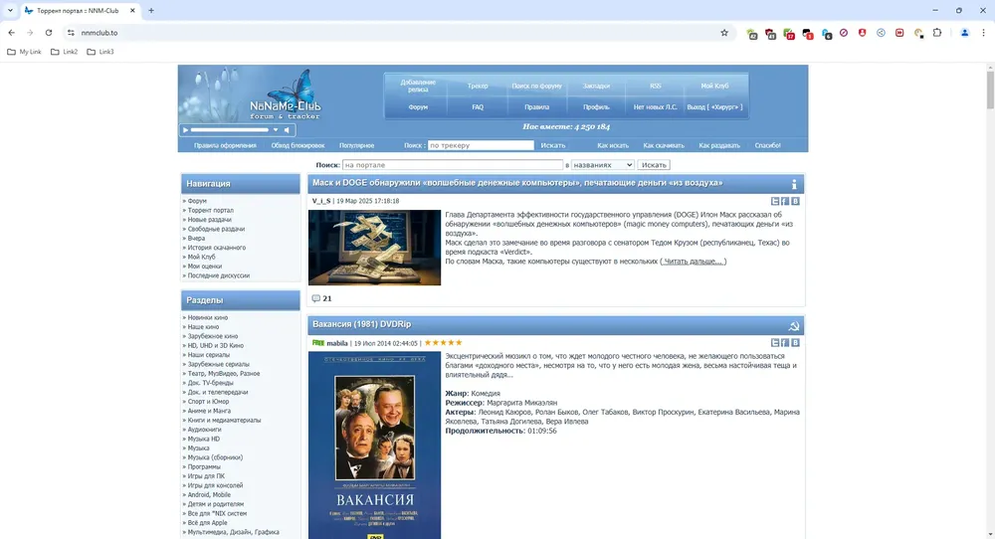Open the green check extension with badge 17
The image size is (995, 539).
pos(789,34)
